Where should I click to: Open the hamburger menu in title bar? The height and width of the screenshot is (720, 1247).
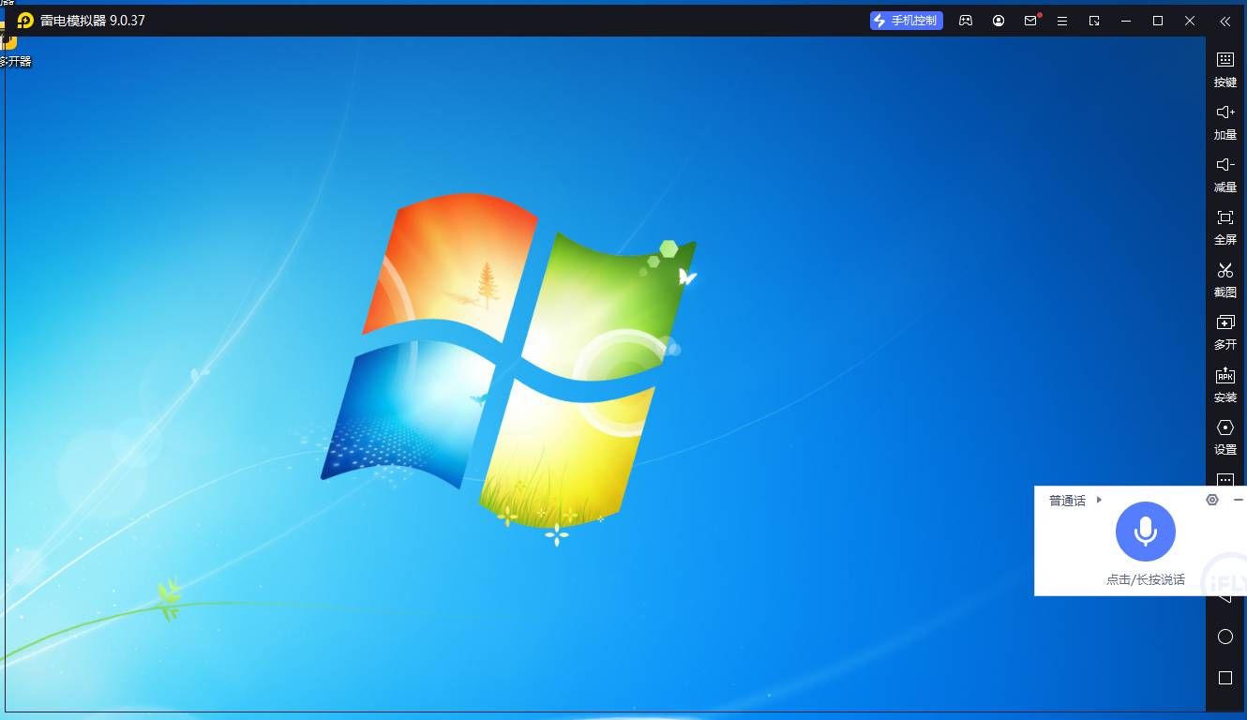tap(1062, 21)
